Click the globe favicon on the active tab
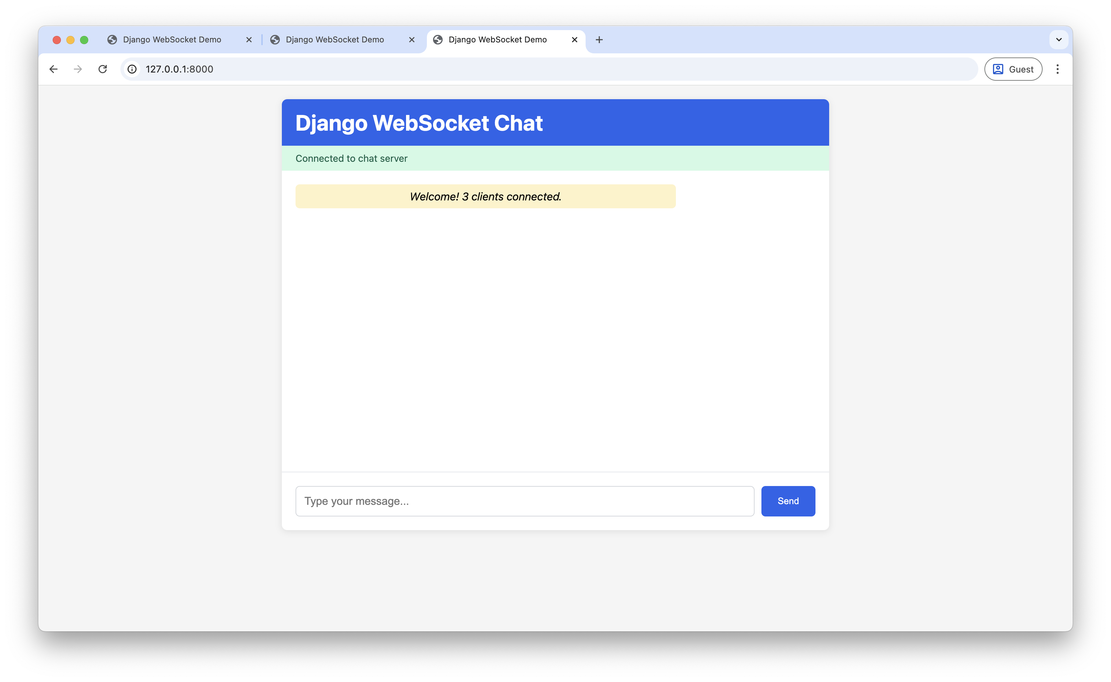 coord(438,40)
